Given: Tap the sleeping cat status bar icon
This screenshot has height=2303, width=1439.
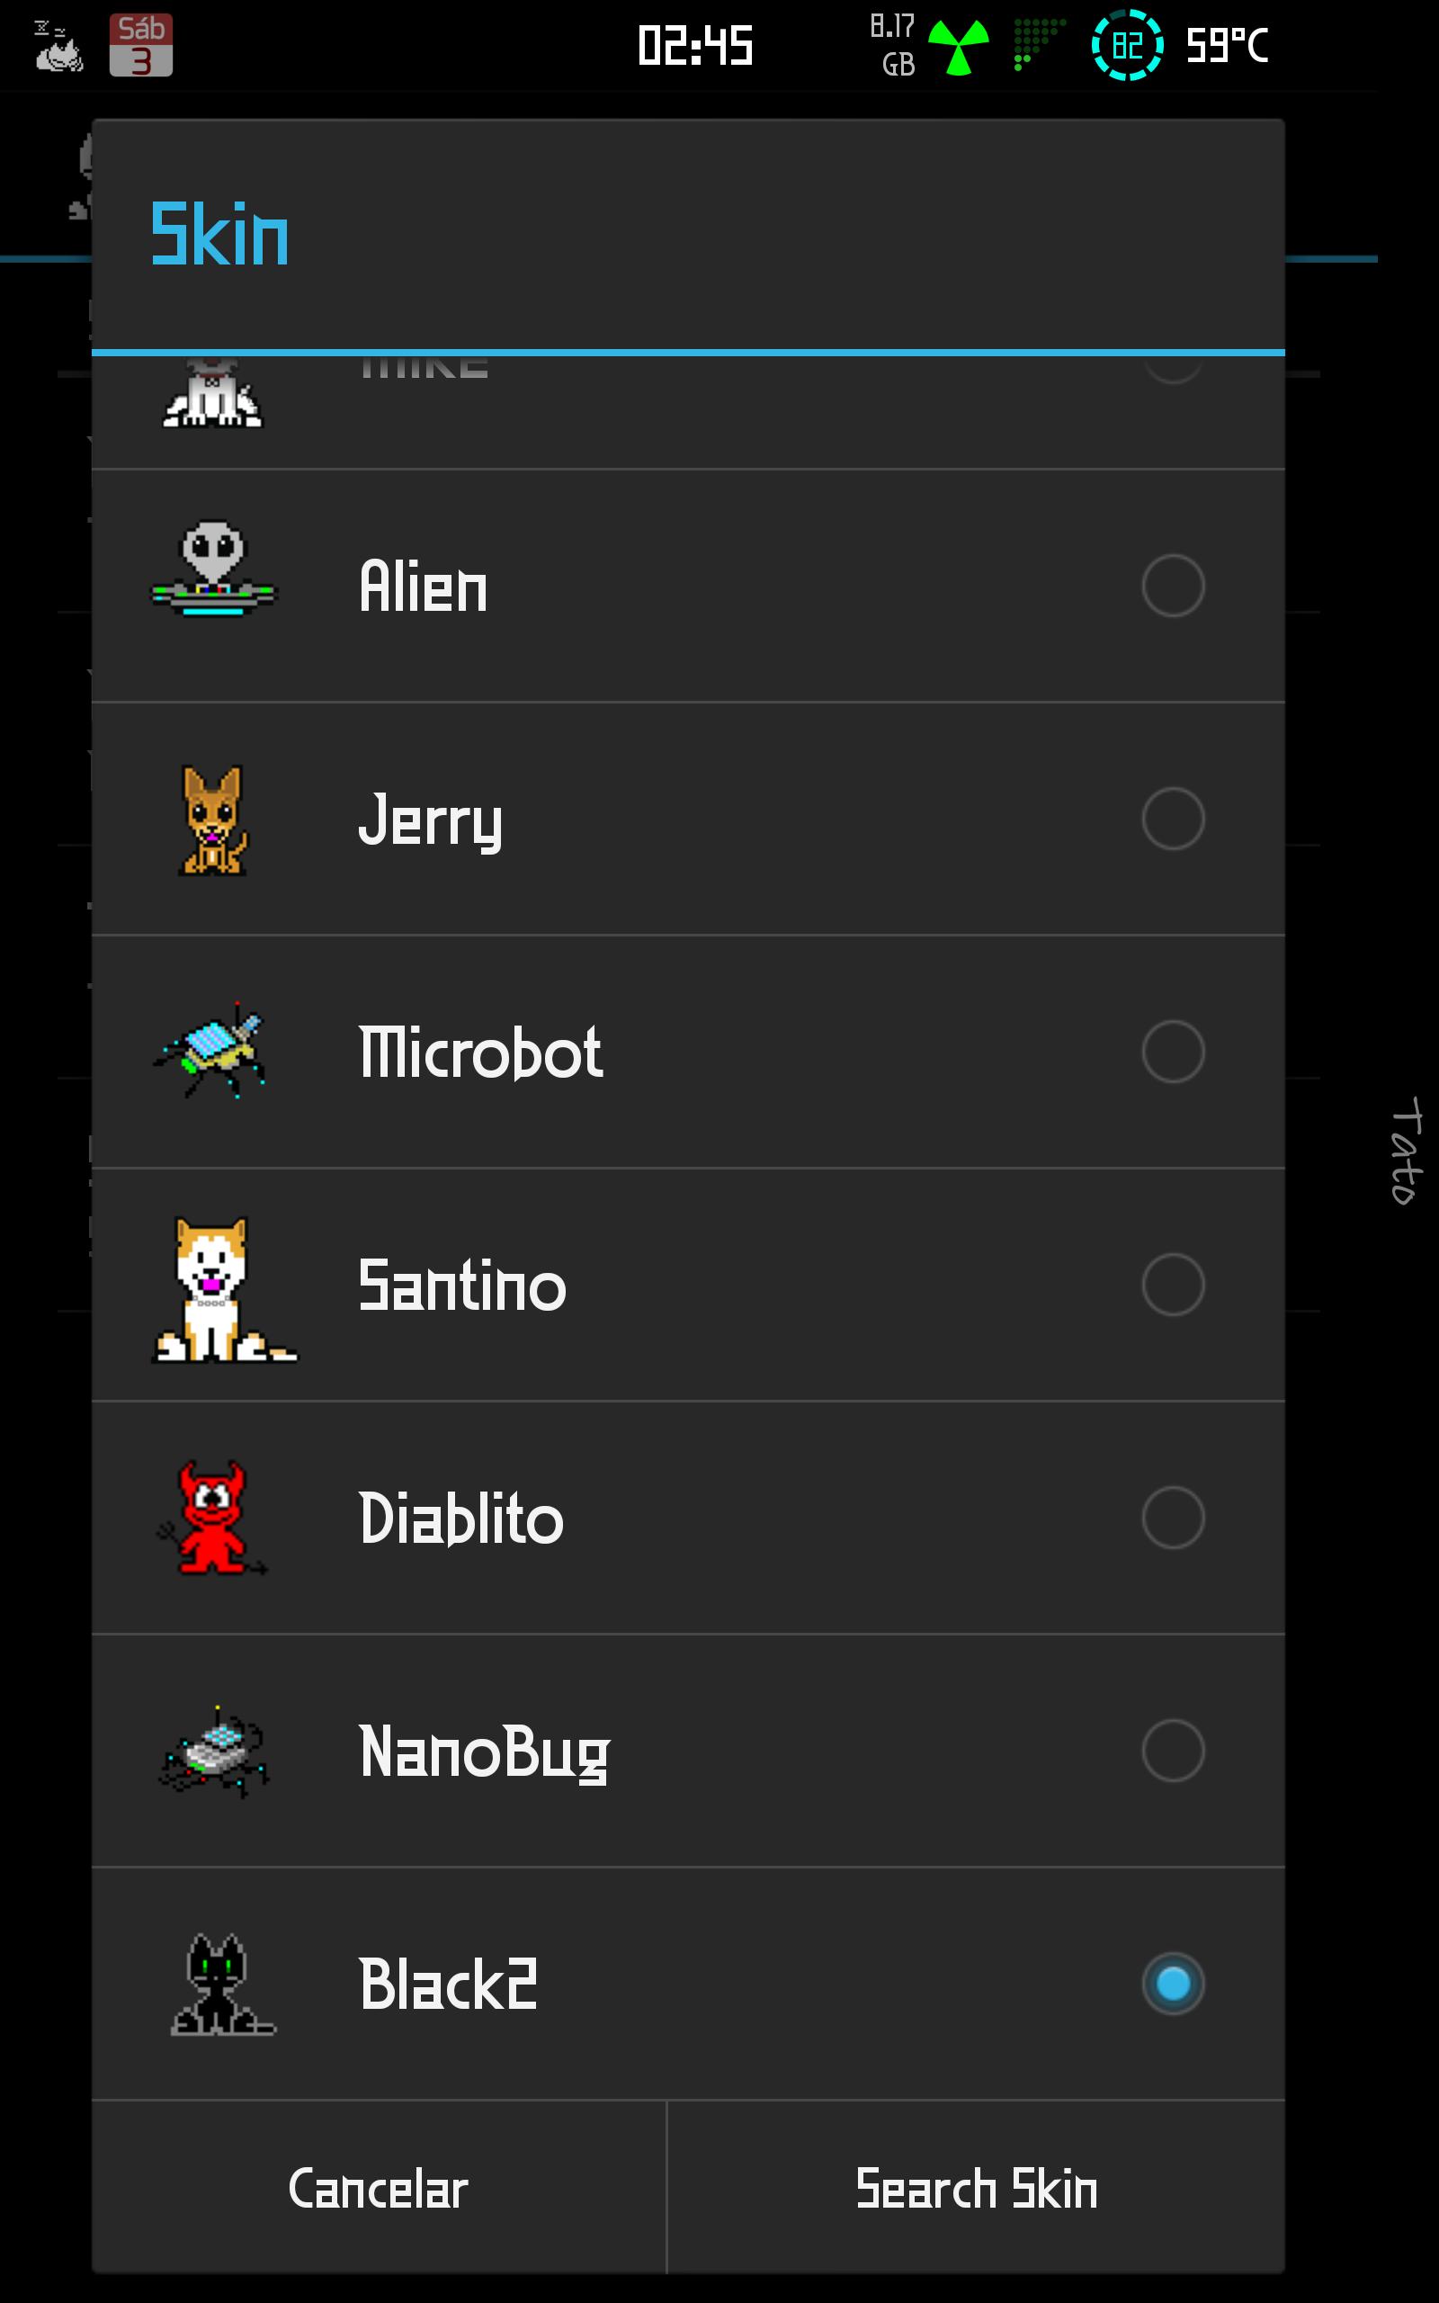Looking at the screenshot, I should click(x=58, y=46).
